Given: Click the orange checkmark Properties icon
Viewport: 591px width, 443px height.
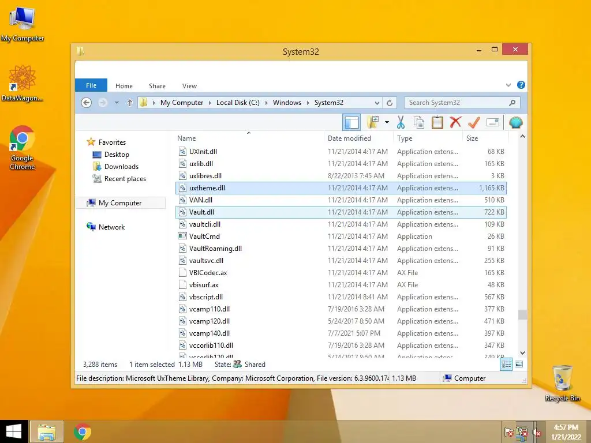Looking at the screenshot, I should tap(474, 122).
